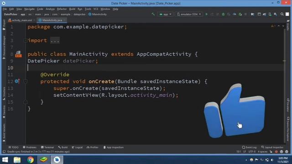Image resolution: width=292 pixels, height=164 pixels.
Task: Open the Tools menu
Action: 88,9
